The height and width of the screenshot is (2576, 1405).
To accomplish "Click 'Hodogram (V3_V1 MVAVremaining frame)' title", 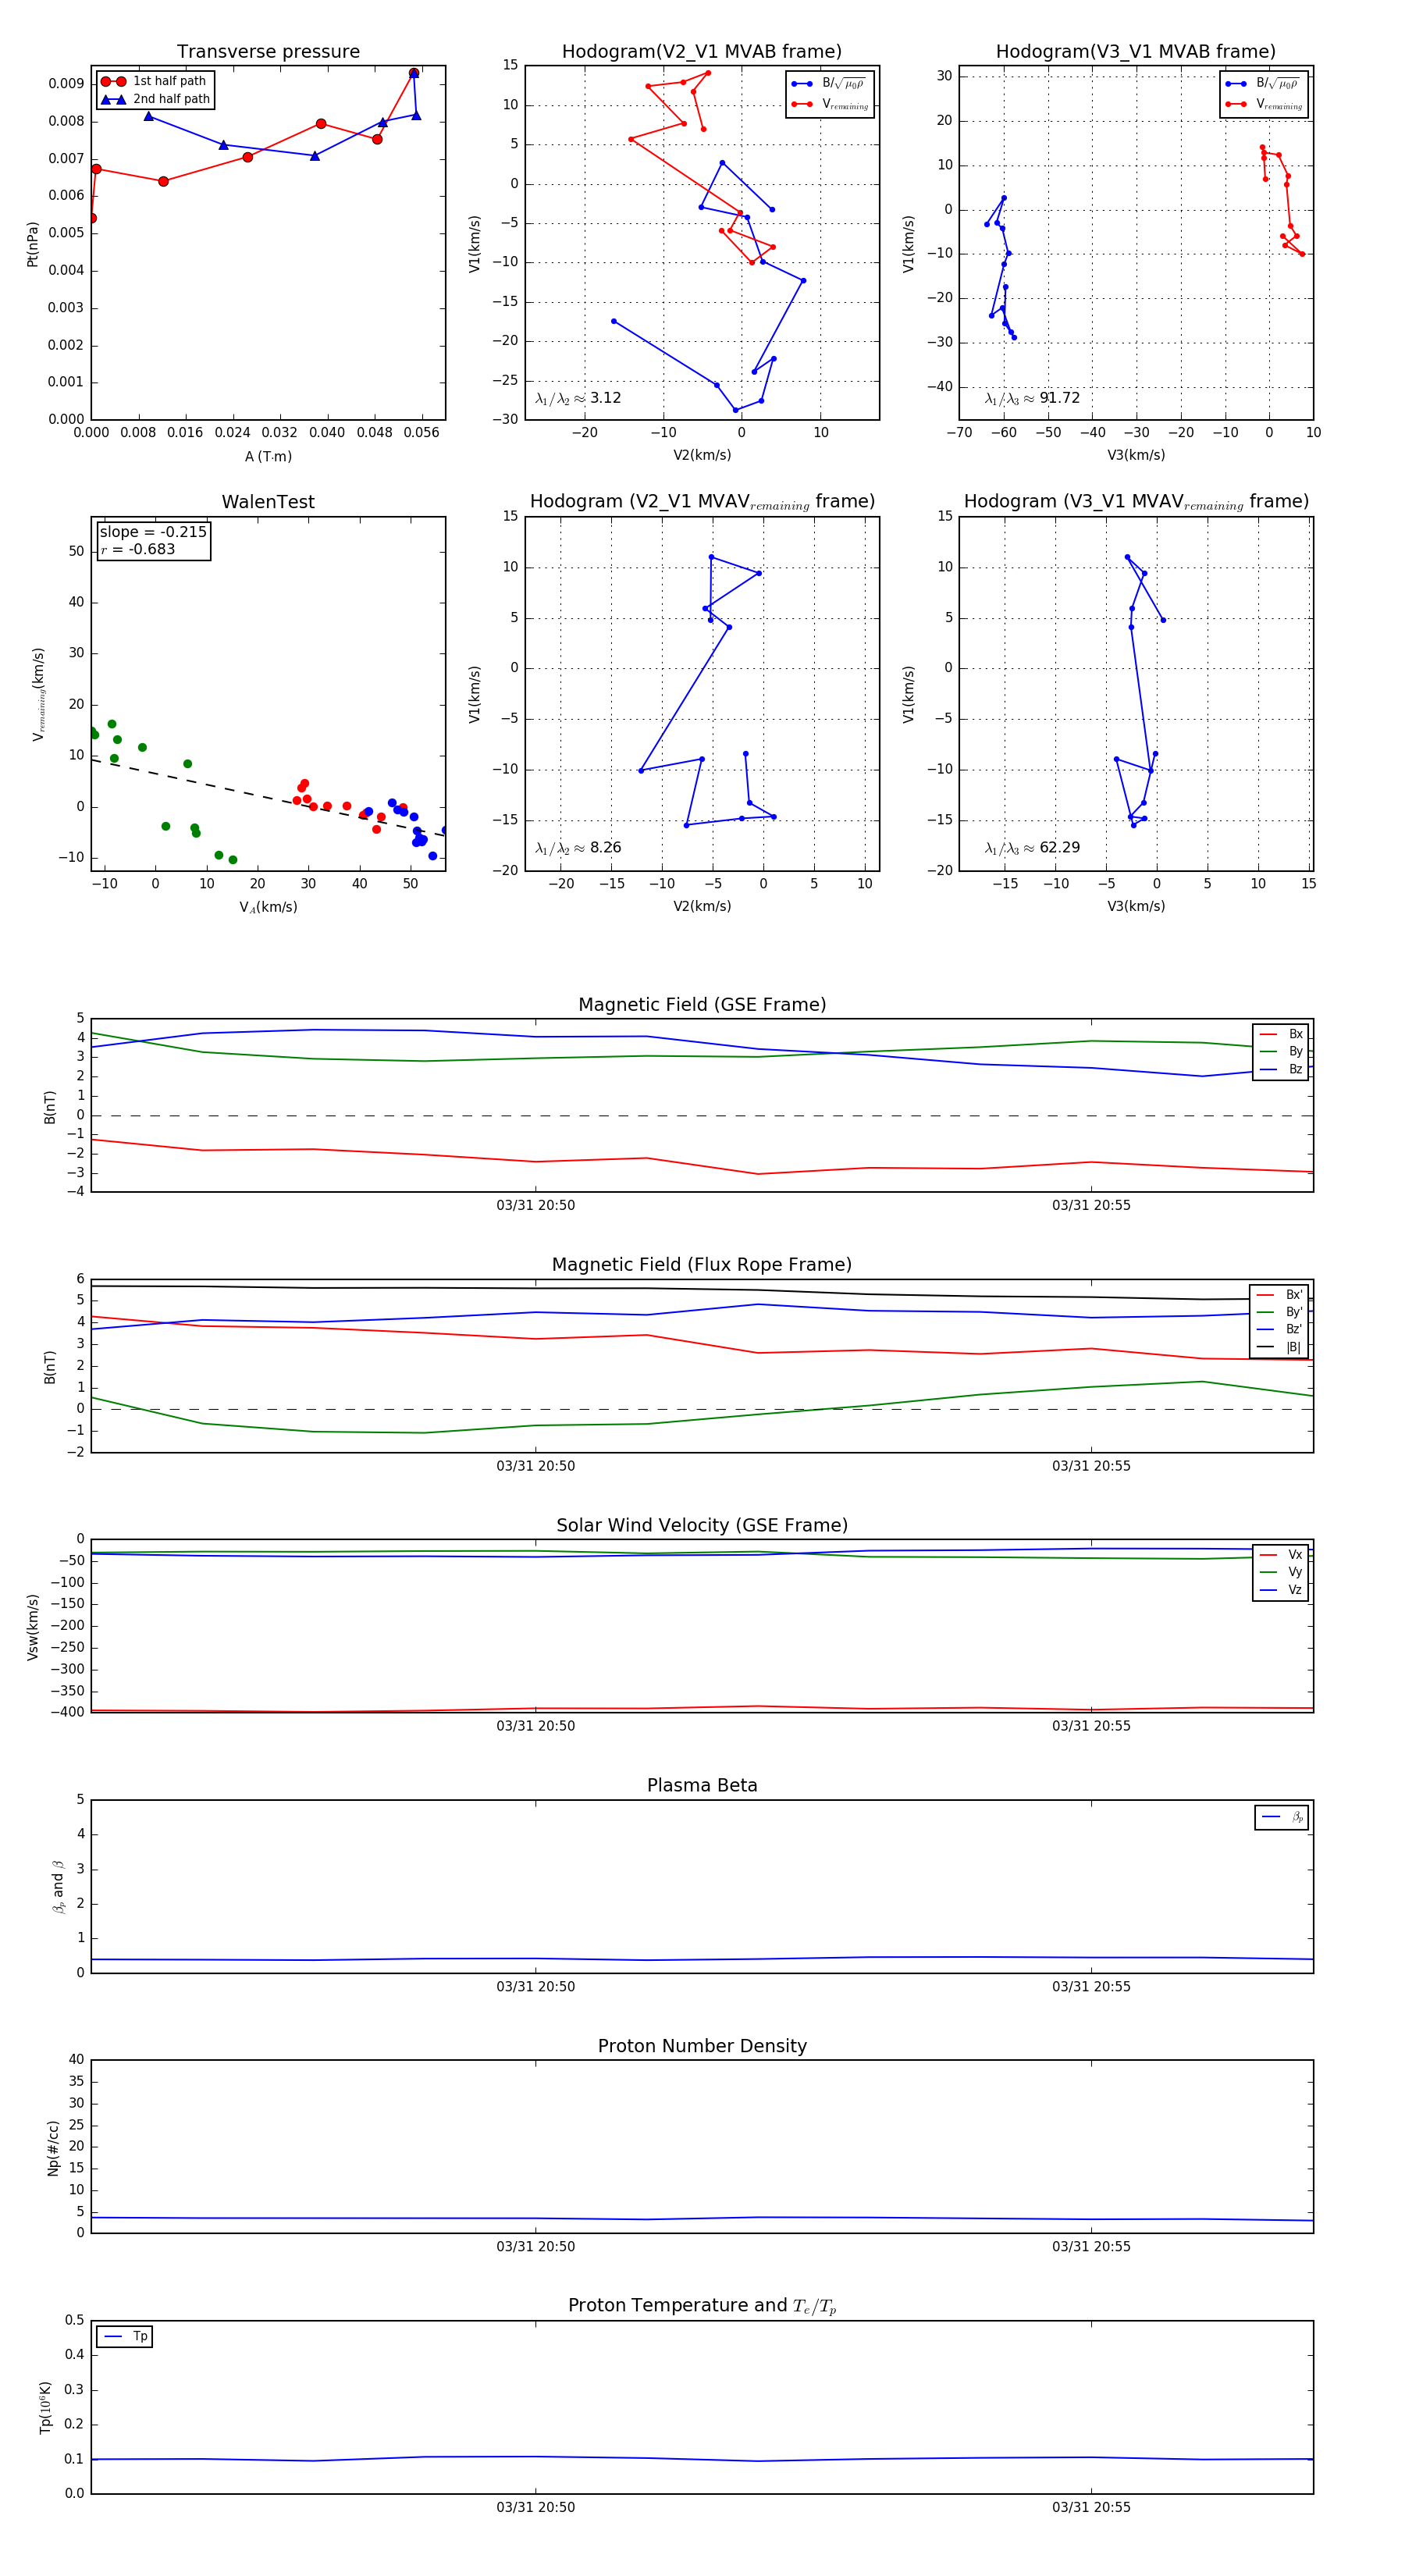I will (x=1136, y=502).
